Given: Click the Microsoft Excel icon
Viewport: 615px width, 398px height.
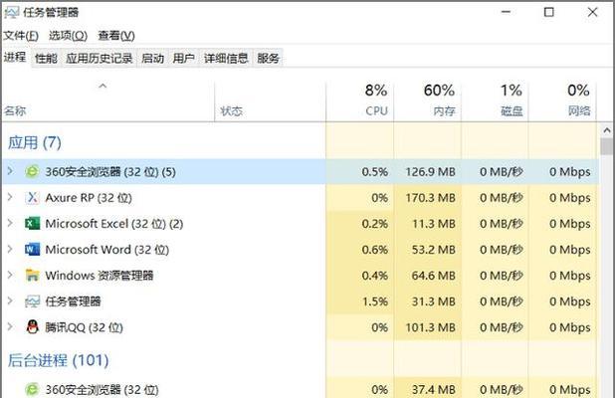Looking at the screenshot, I should (x=32, y=224).
